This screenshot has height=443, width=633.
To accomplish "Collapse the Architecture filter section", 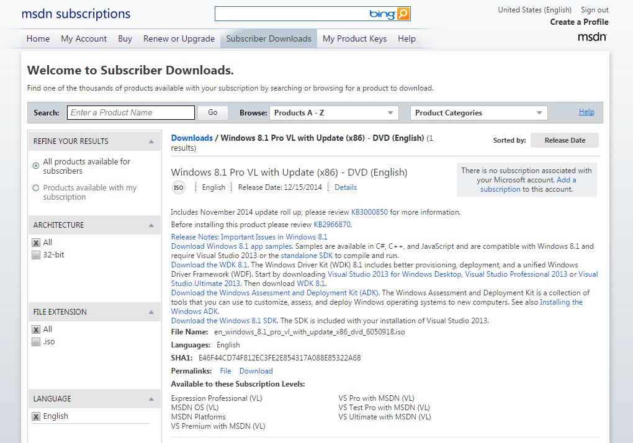I will (x=151, y=225).
